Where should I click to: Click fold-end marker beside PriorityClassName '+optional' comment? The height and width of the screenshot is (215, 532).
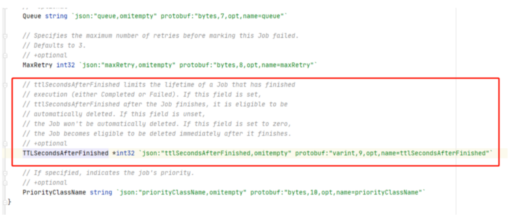tap(5, 182)
